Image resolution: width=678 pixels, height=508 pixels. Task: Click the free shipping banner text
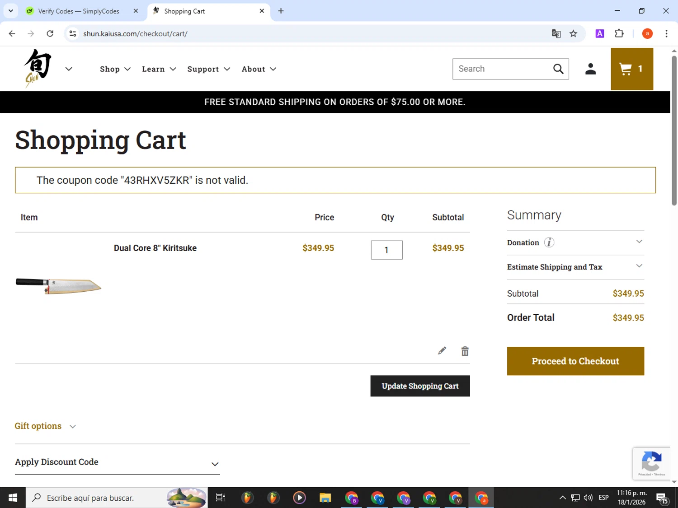(334, 102)
